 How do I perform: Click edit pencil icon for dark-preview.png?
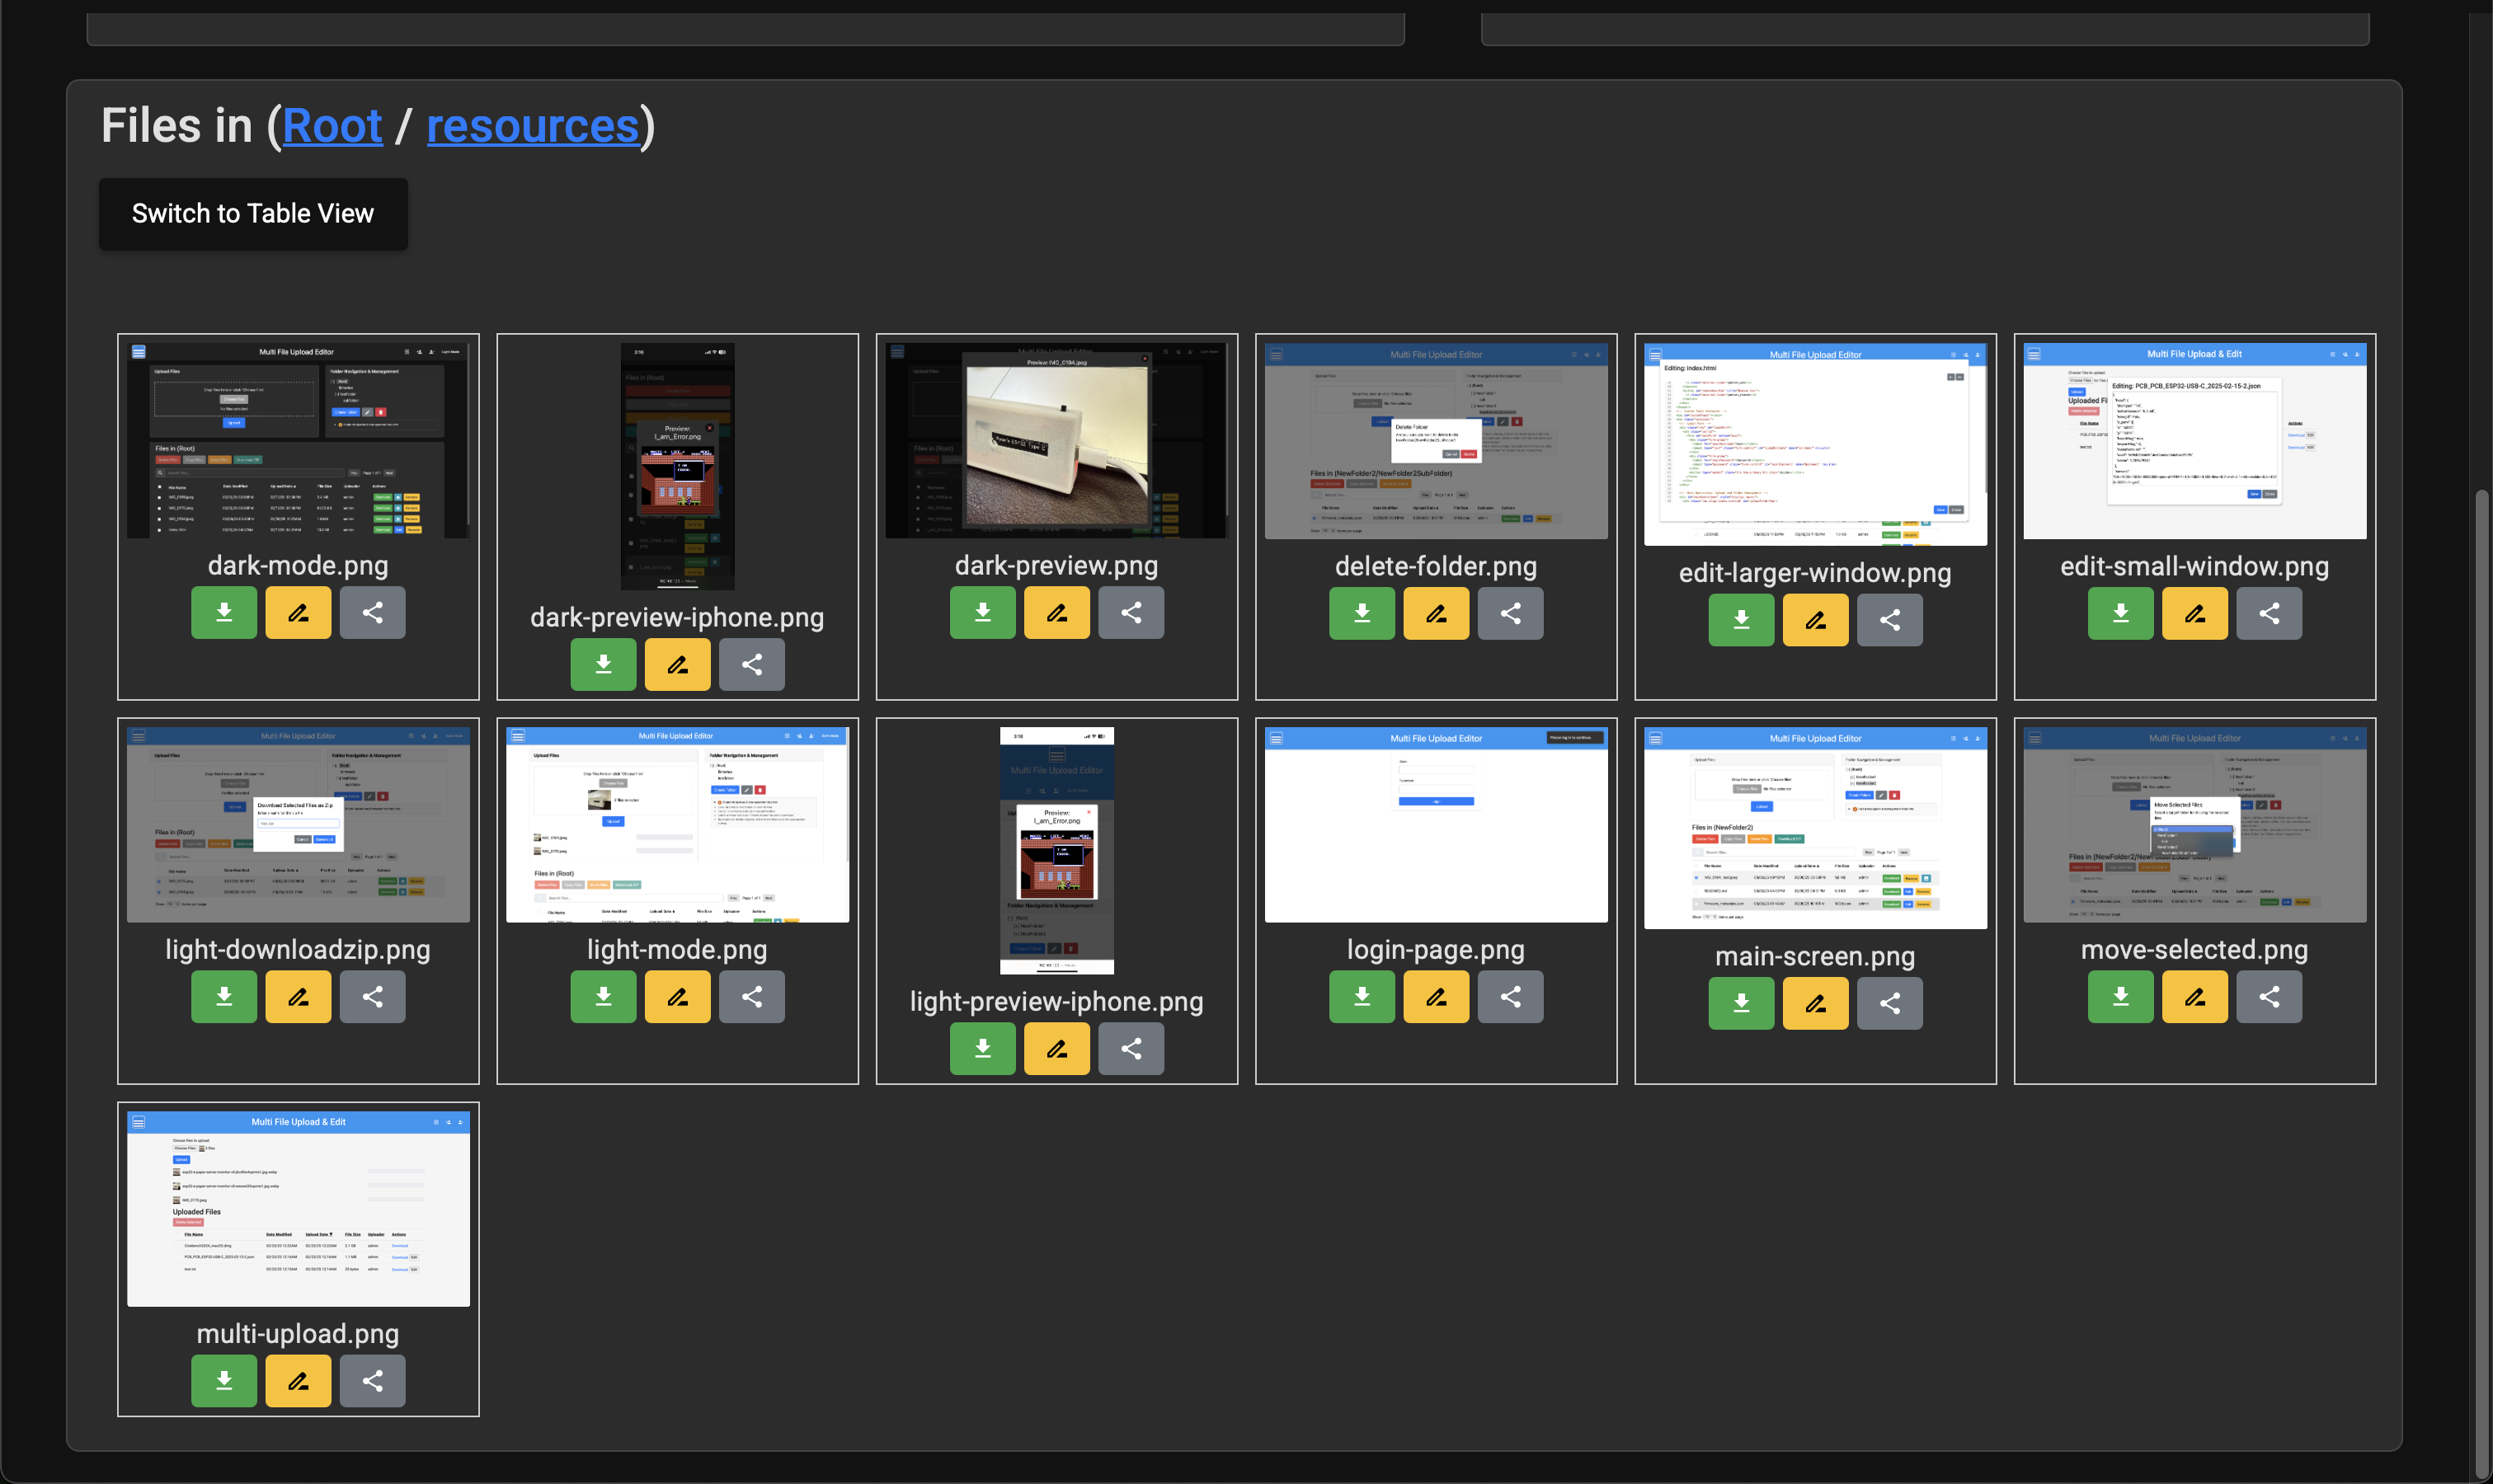pos(1056,612)
